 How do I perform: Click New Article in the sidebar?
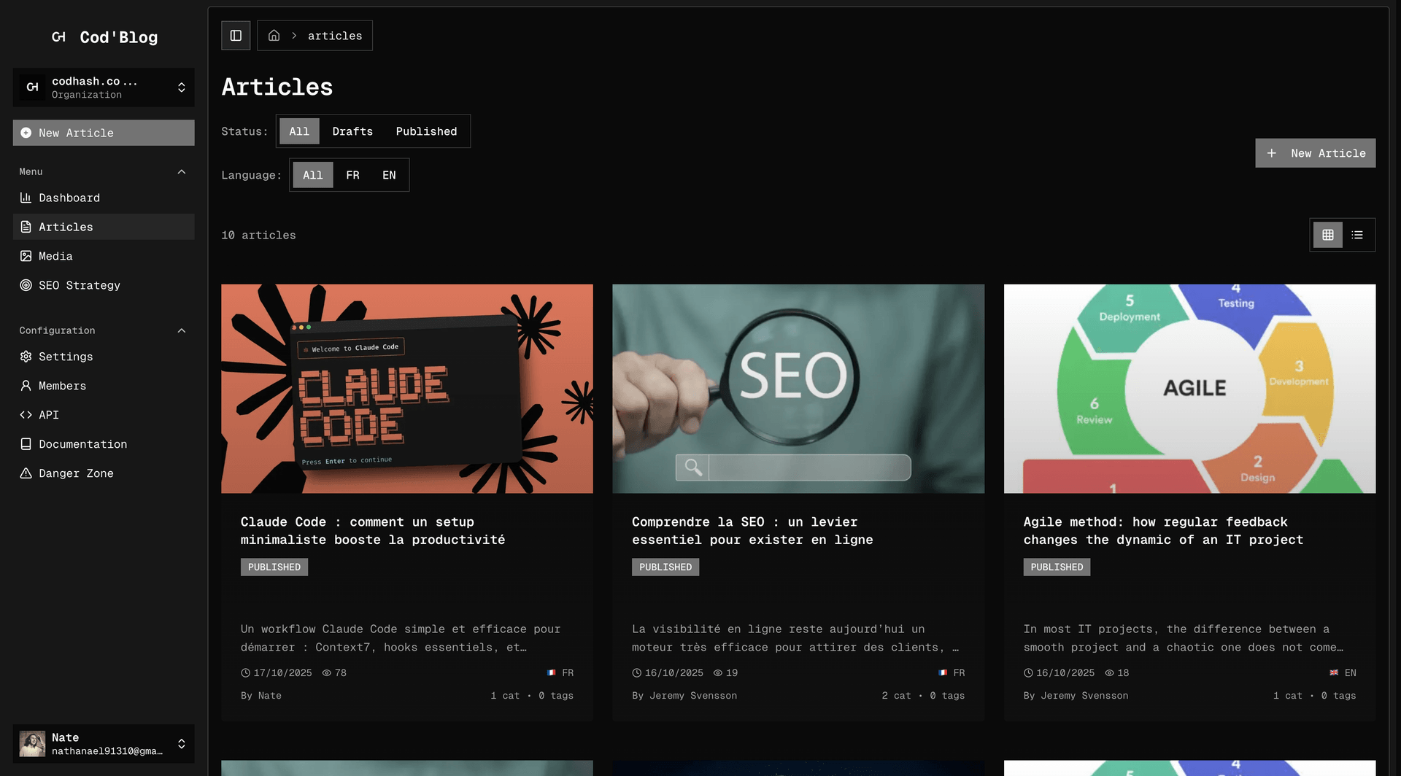104,133
